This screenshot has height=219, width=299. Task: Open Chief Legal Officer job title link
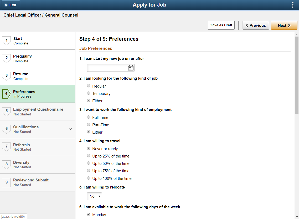tap(41, 15)
